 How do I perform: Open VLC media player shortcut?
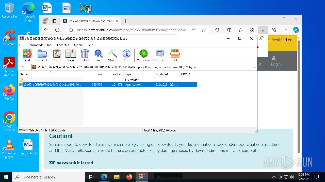(x=9, y=149)
